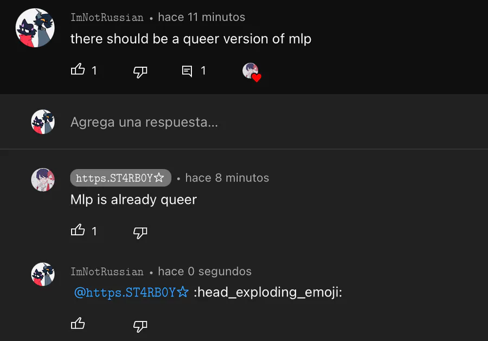
Task: Open ImNotRussian name on latest reply
Action: 107,272
